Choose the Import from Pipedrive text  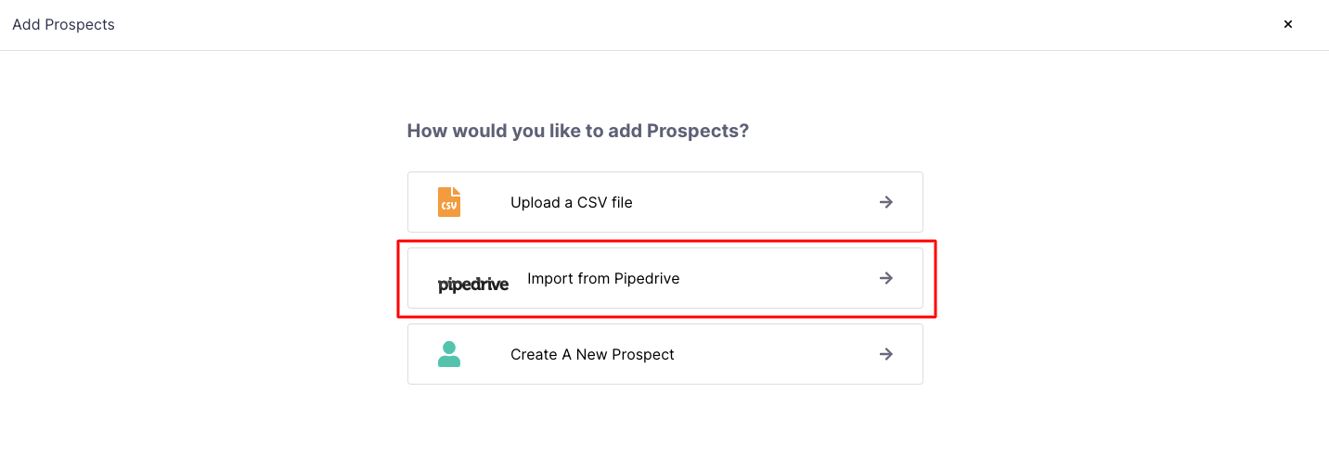(x=603, y=278)
